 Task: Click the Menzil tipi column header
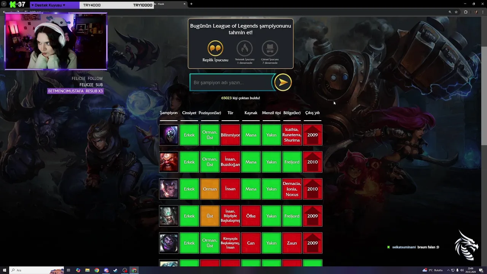coord(271,113)
